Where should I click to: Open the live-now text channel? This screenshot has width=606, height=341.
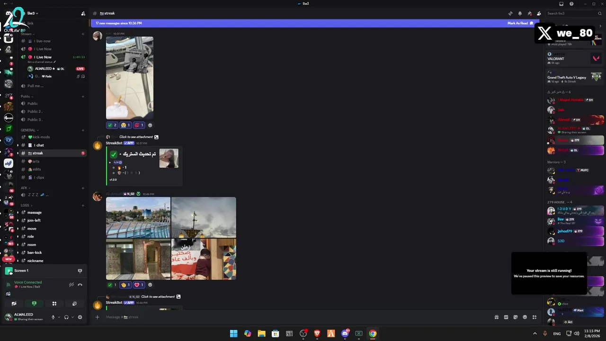pyautogui.click(x=52, y=41)
